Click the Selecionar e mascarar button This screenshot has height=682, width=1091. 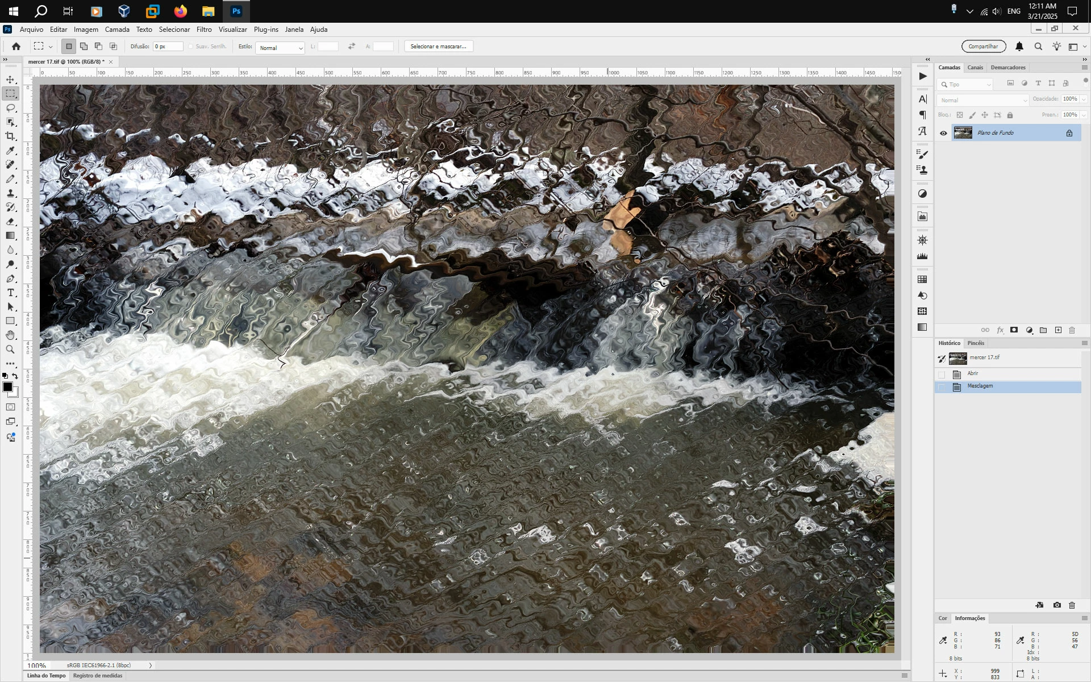(438, 47)
